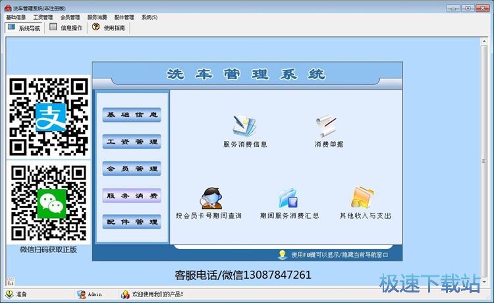
Task: Maximize the 洗车管理系统 window
Action: [468, 8]
